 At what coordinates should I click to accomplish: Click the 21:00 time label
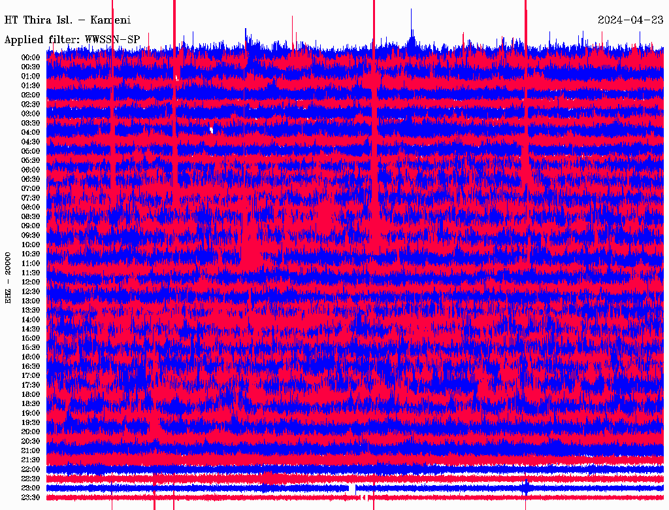(x=31, y=450)
